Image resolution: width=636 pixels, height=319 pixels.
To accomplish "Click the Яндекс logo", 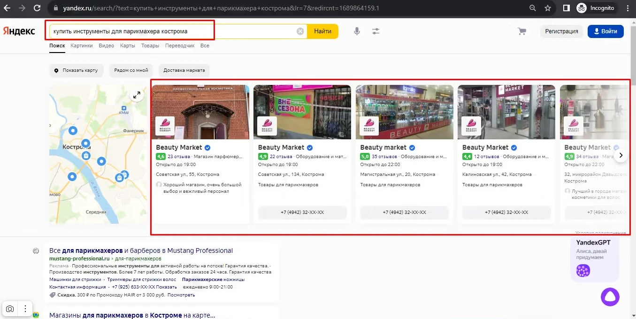I will [x=19, y=31].
